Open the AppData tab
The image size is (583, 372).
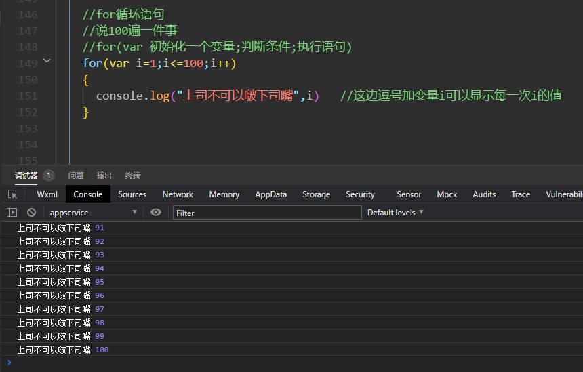[270, 194]
